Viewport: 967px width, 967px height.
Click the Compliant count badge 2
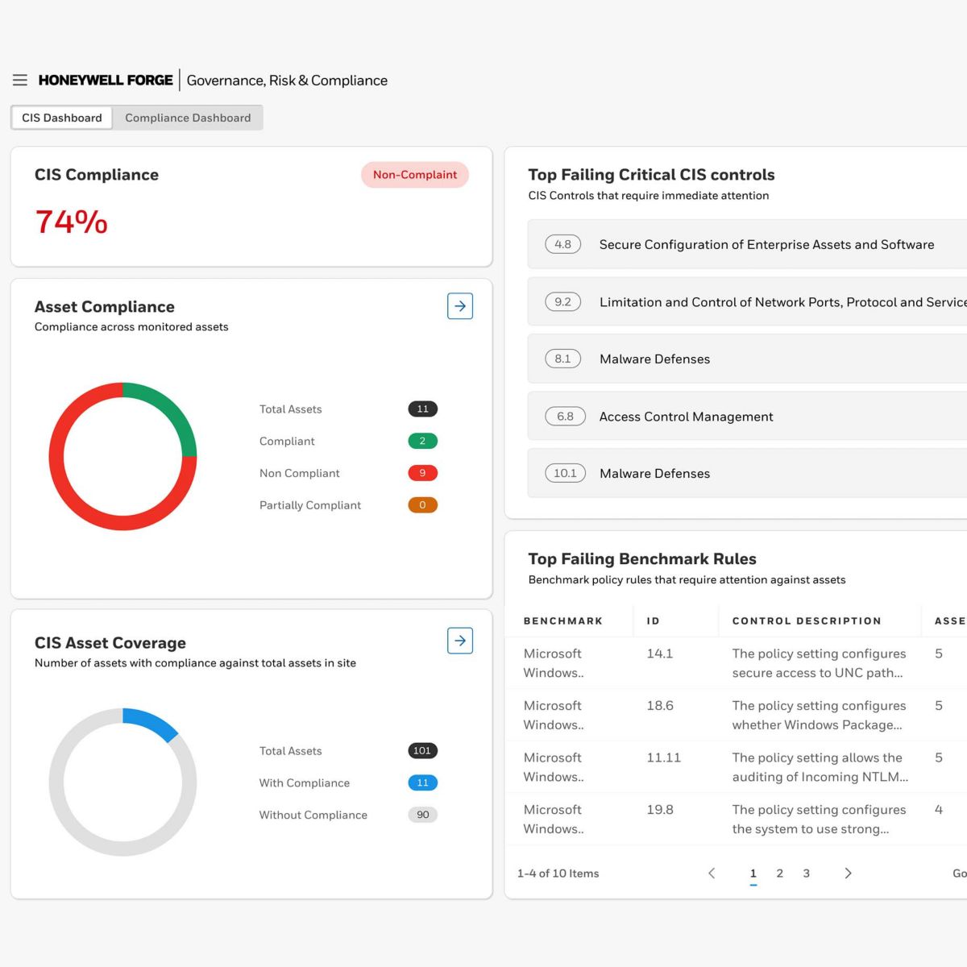coord(423,441)
